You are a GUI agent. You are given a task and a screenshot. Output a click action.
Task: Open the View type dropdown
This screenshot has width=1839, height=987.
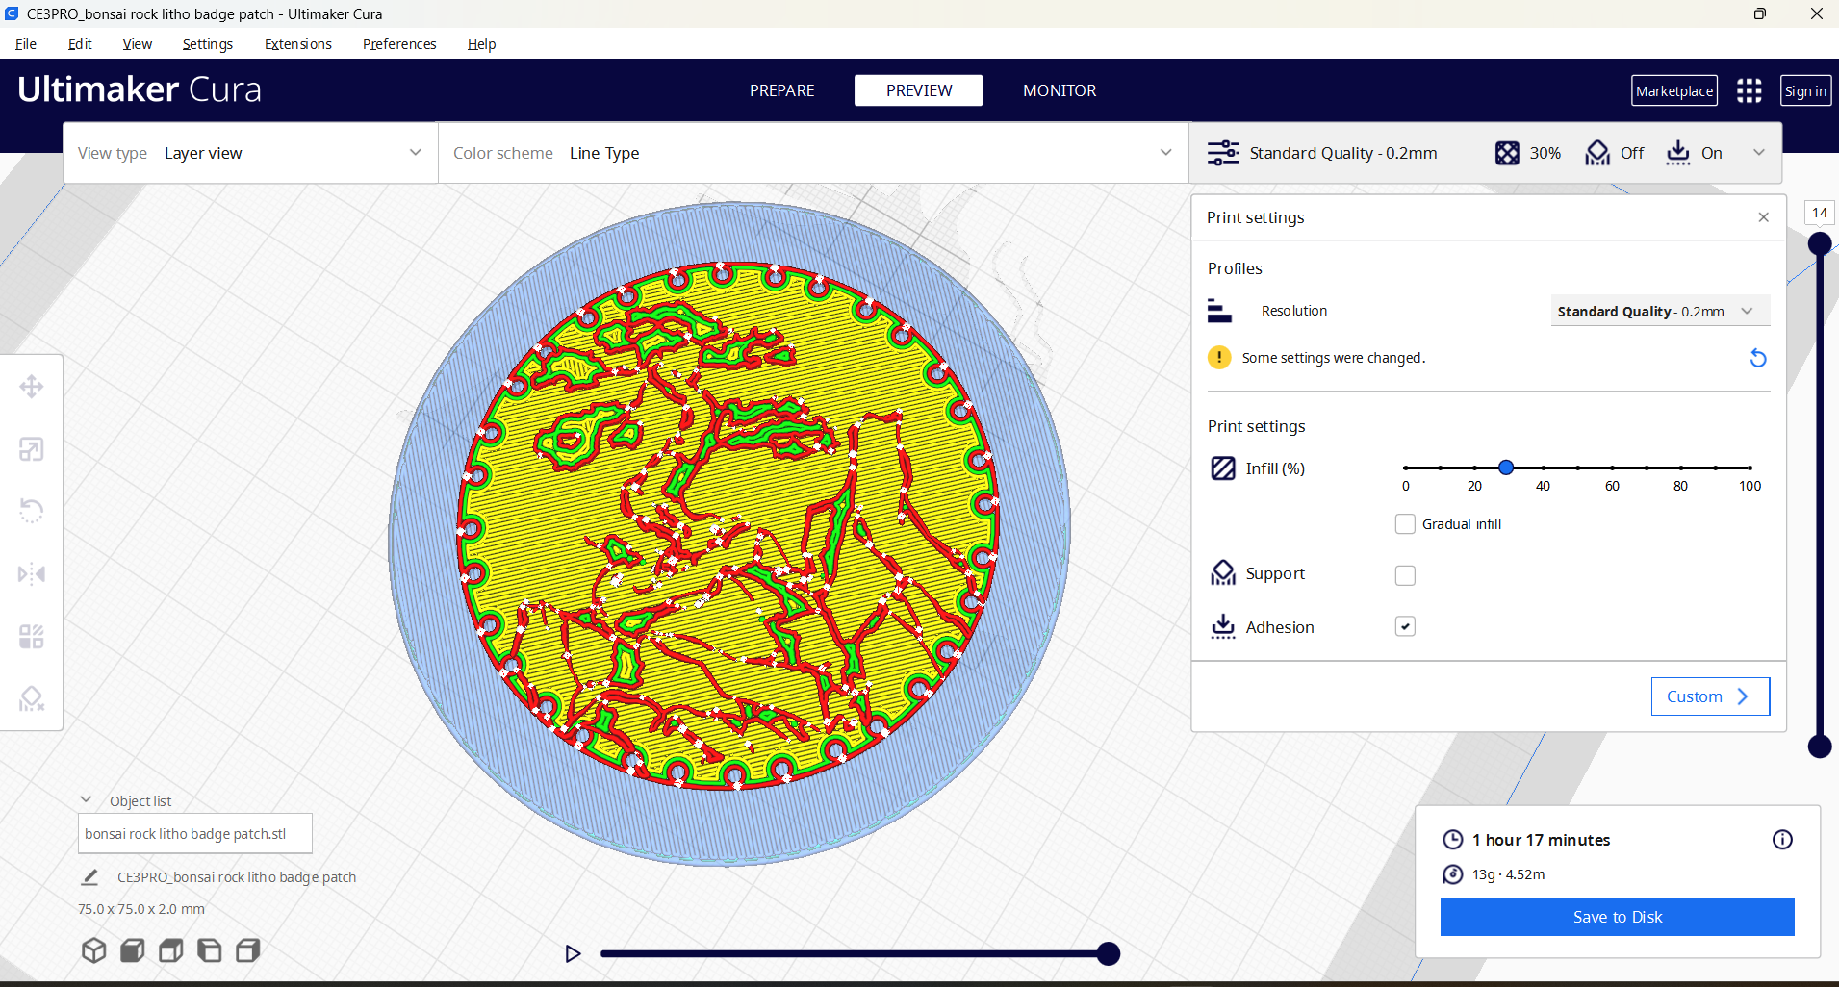(250, 153)
